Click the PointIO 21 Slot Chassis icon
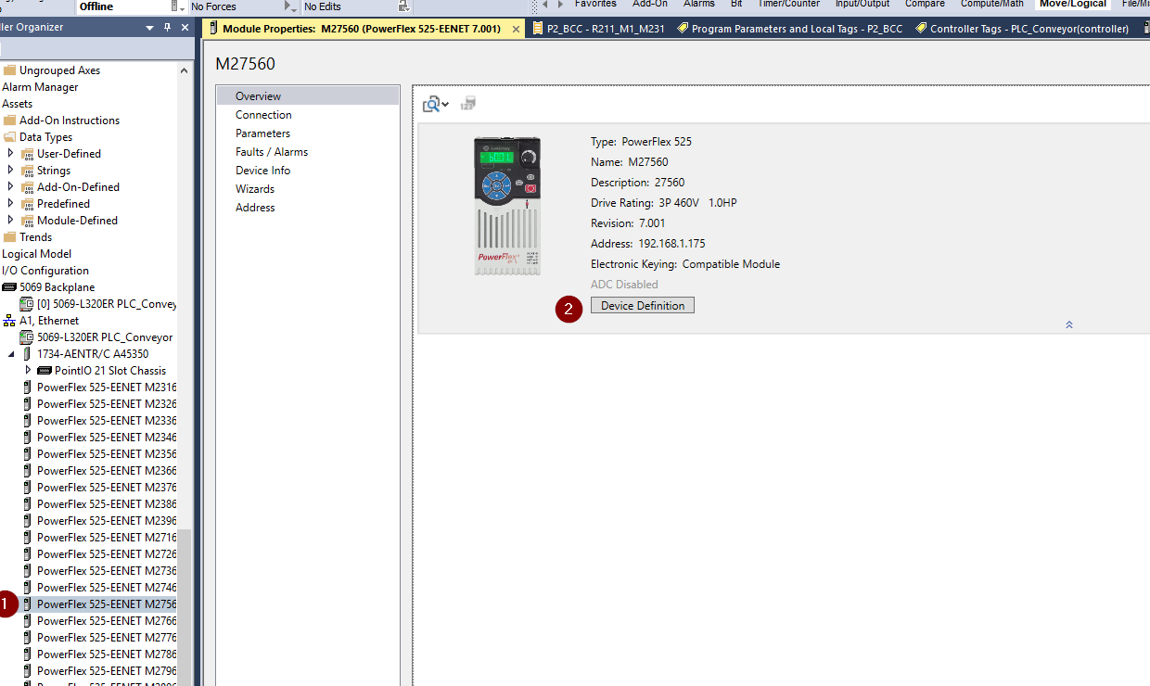Screen dimensions: 1150x686 (x=45, y=371)
